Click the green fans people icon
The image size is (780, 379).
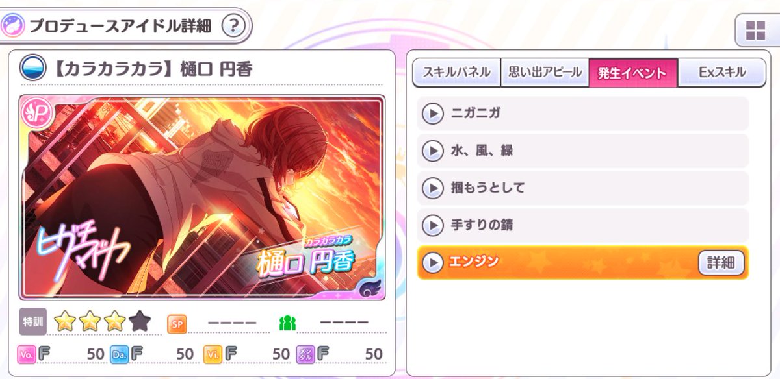coord(287,323)
